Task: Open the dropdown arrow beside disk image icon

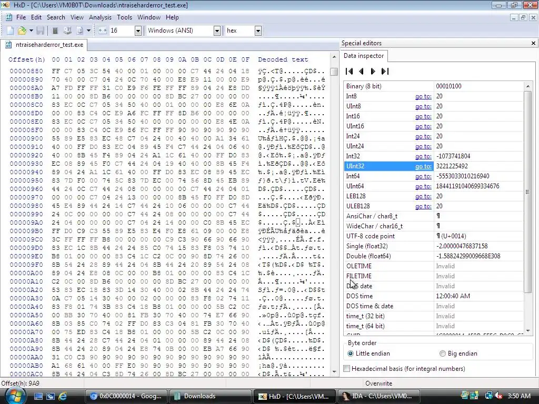Action: 88,31
